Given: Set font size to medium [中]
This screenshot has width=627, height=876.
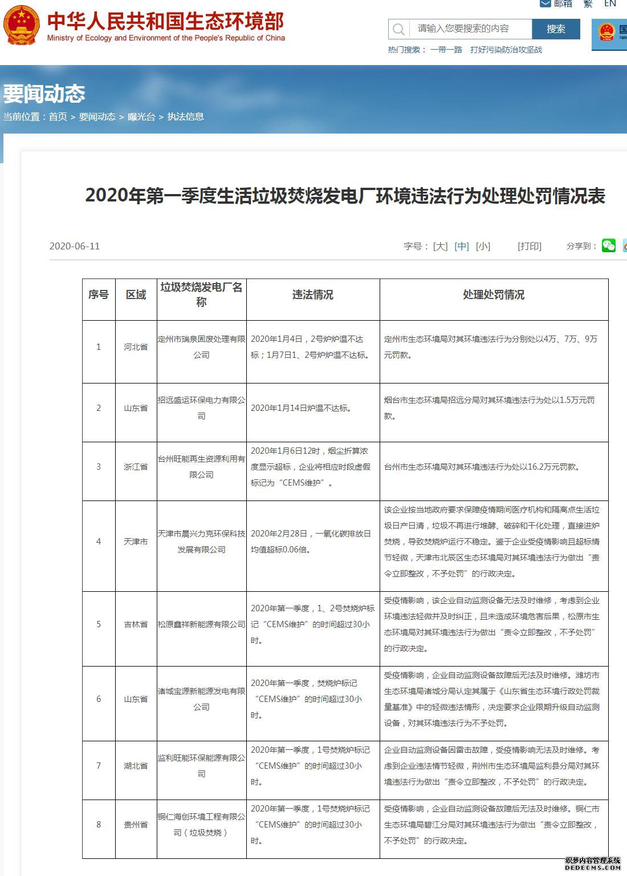Looking at the screenshot, I should coord(462,246).
